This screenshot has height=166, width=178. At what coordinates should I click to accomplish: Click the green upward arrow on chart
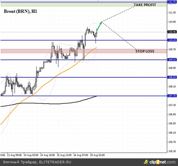99,26
